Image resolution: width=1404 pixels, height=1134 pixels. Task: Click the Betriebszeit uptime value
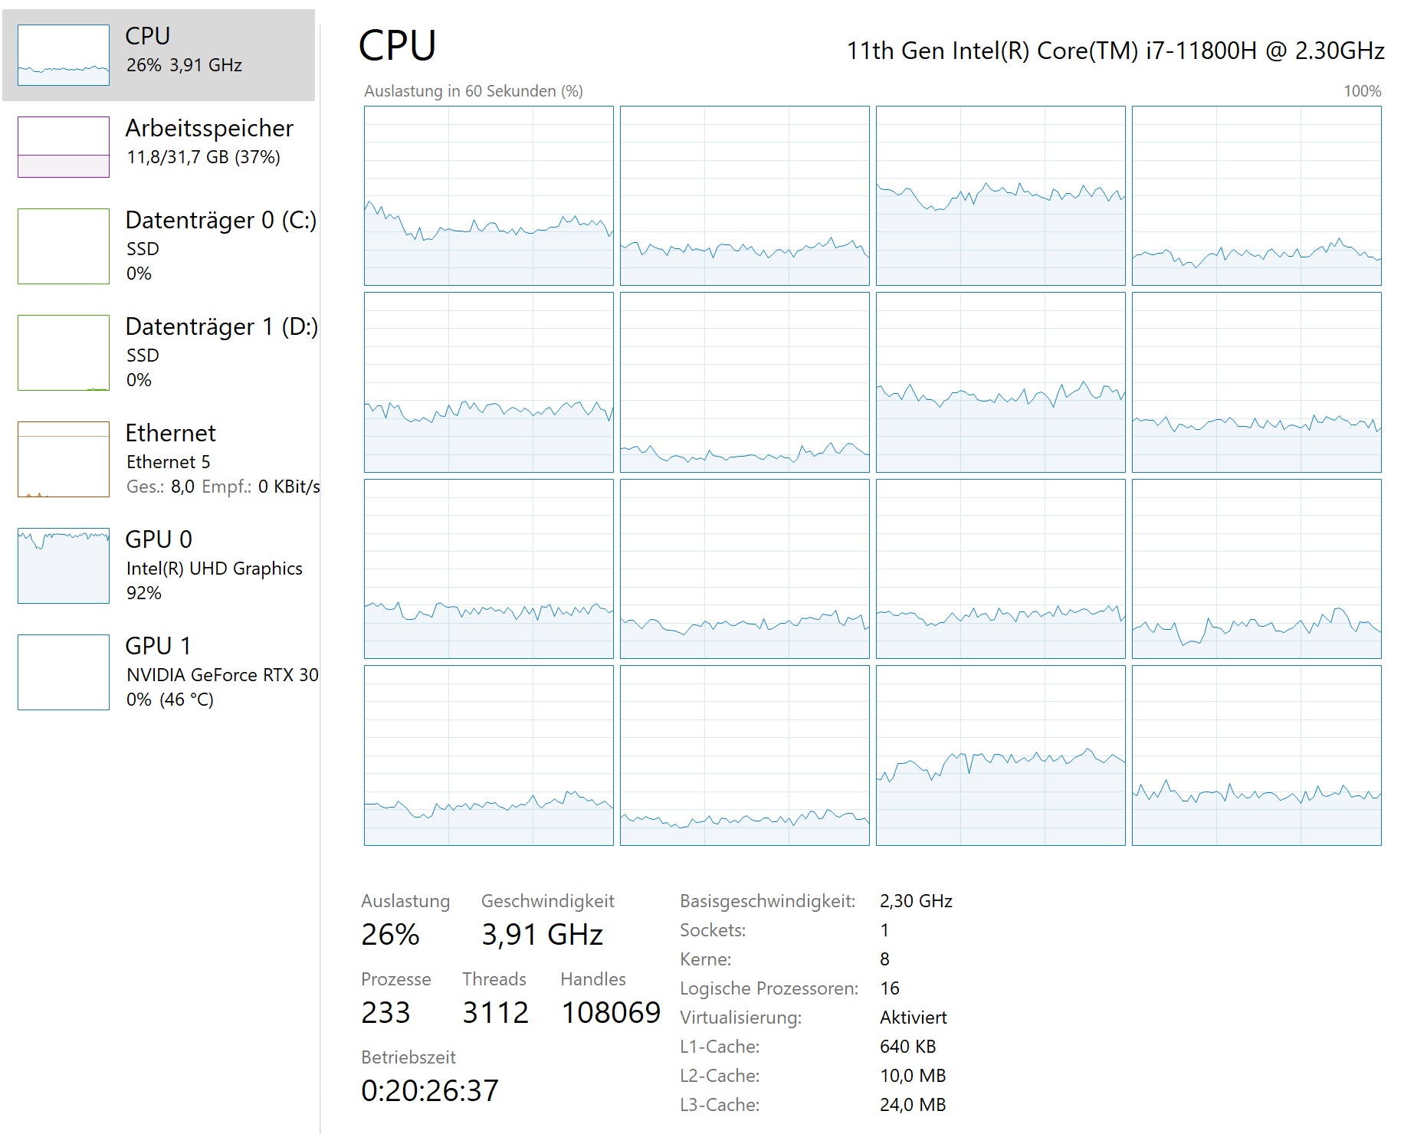(430, 1090)
